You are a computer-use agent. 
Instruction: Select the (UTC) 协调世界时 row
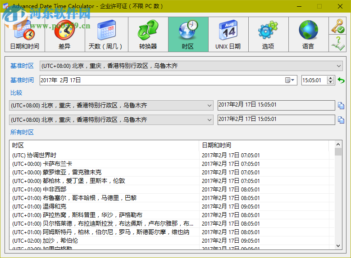tap(172, 155)
